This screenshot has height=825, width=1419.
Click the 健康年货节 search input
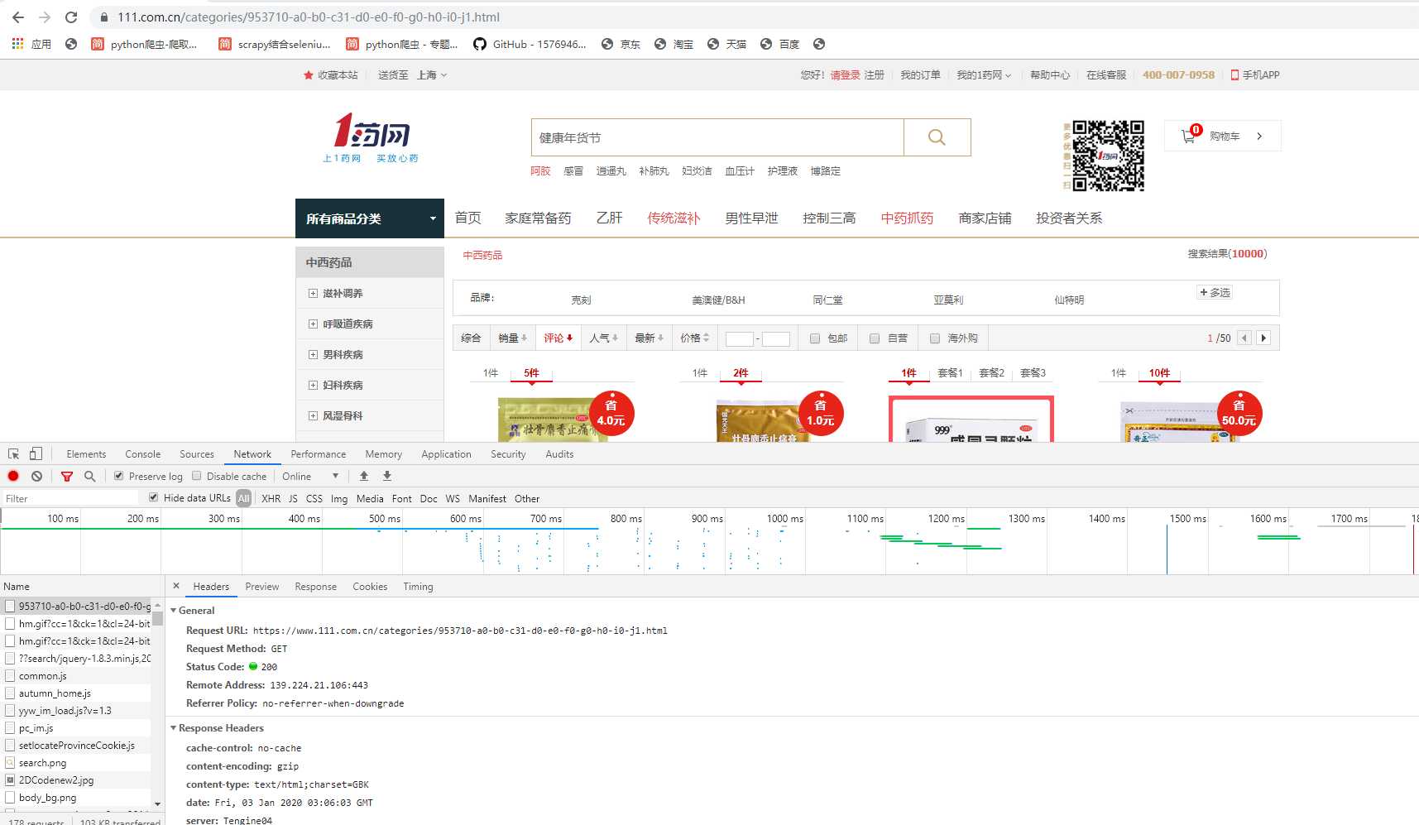click(717, 137)
